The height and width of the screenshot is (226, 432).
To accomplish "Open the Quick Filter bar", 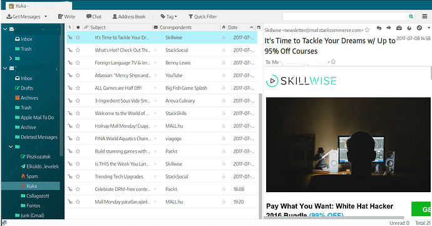I will point(202,16).
